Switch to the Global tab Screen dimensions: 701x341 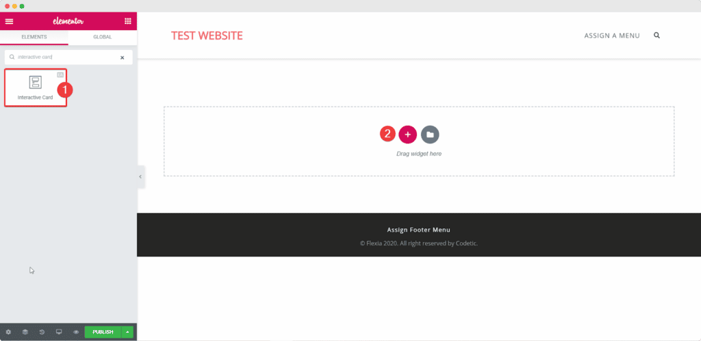point(103,37)
